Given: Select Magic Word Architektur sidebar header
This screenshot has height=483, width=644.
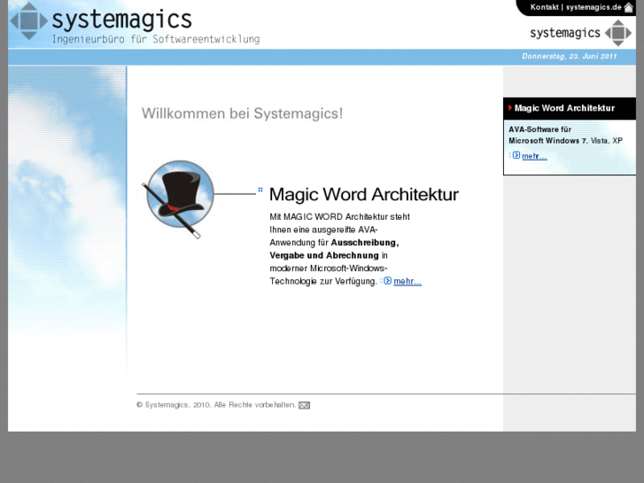Looking at the screenshot, I should click(570, 108).
